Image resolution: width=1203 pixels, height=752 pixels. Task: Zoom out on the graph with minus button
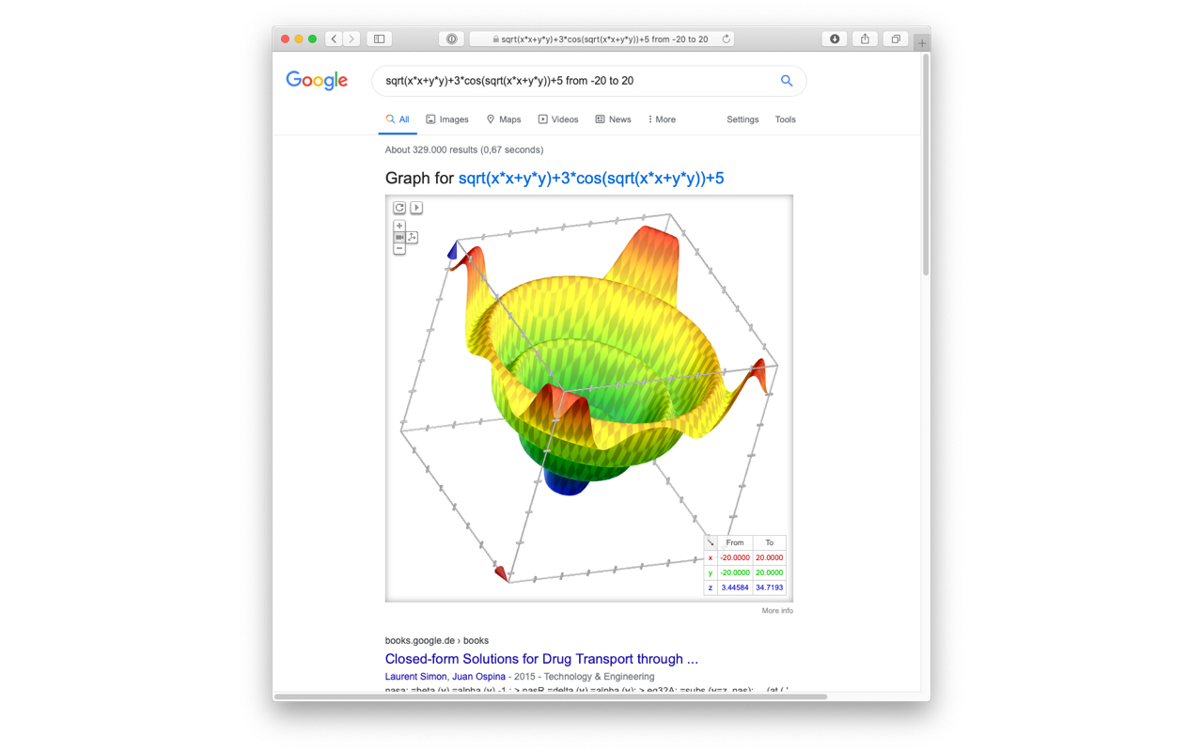pyautogui.click(x=399, y=248)
